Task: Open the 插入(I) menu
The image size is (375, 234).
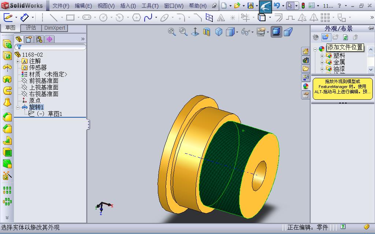Action: pyautogui.click(x=128, y=6)
